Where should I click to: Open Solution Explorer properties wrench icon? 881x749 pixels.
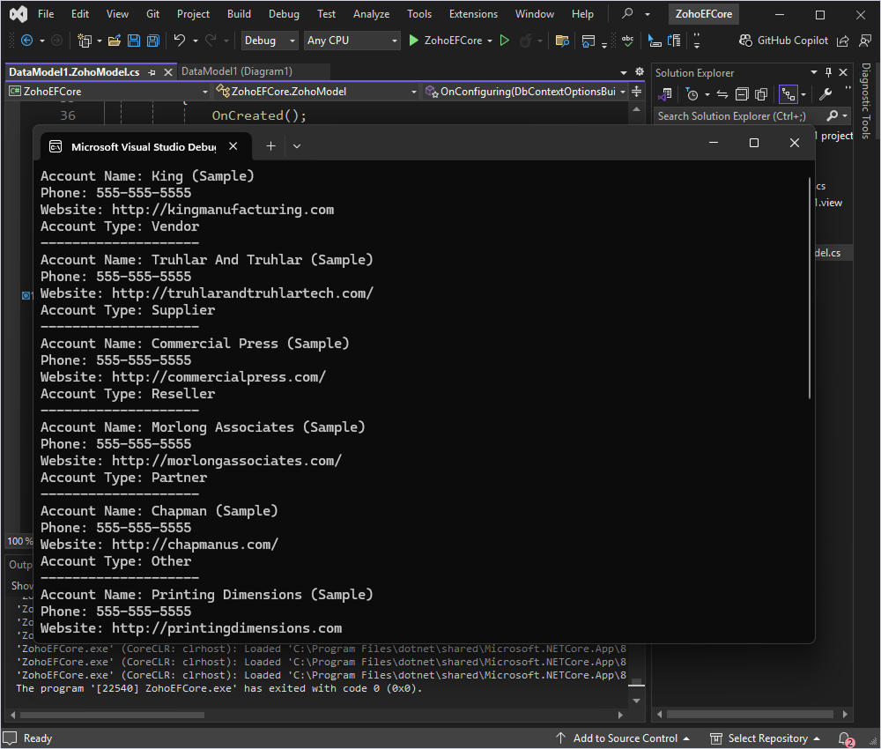(825, 94)
